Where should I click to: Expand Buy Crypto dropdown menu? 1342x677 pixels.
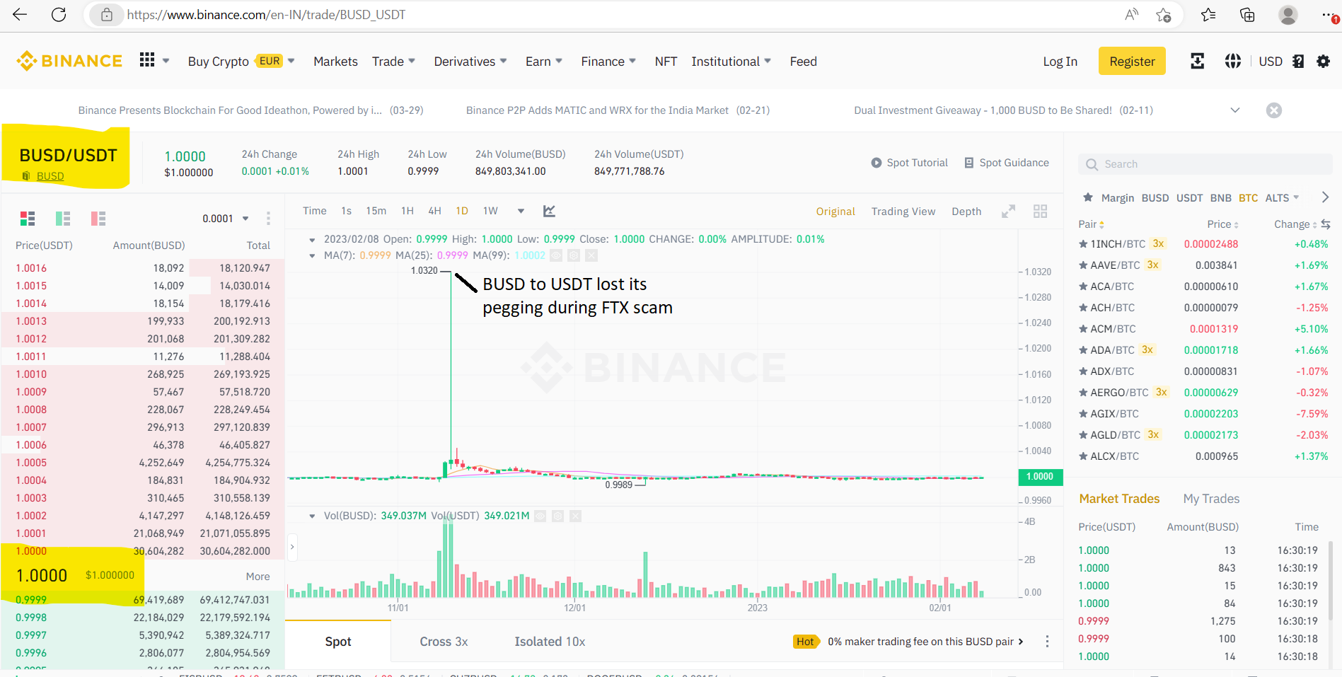click(291, 61)
